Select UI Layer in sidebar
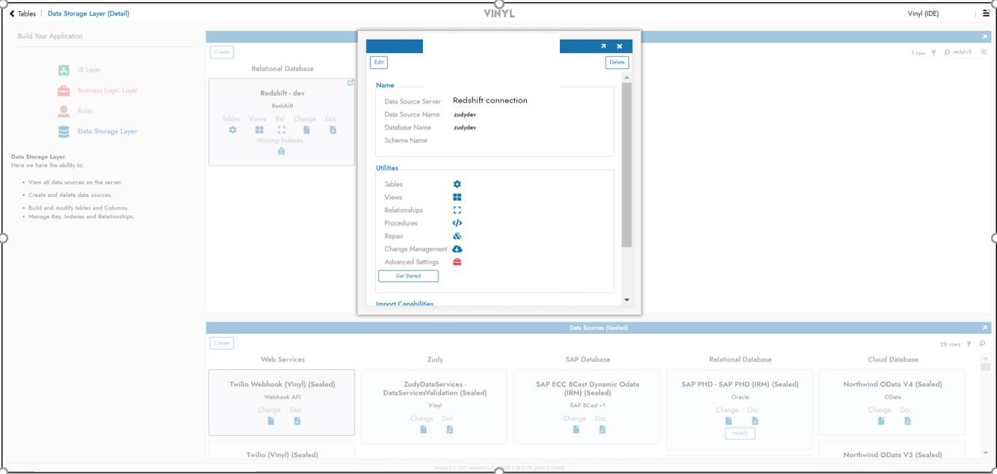The width and height of the screenshot is (997, 474). 88,70
